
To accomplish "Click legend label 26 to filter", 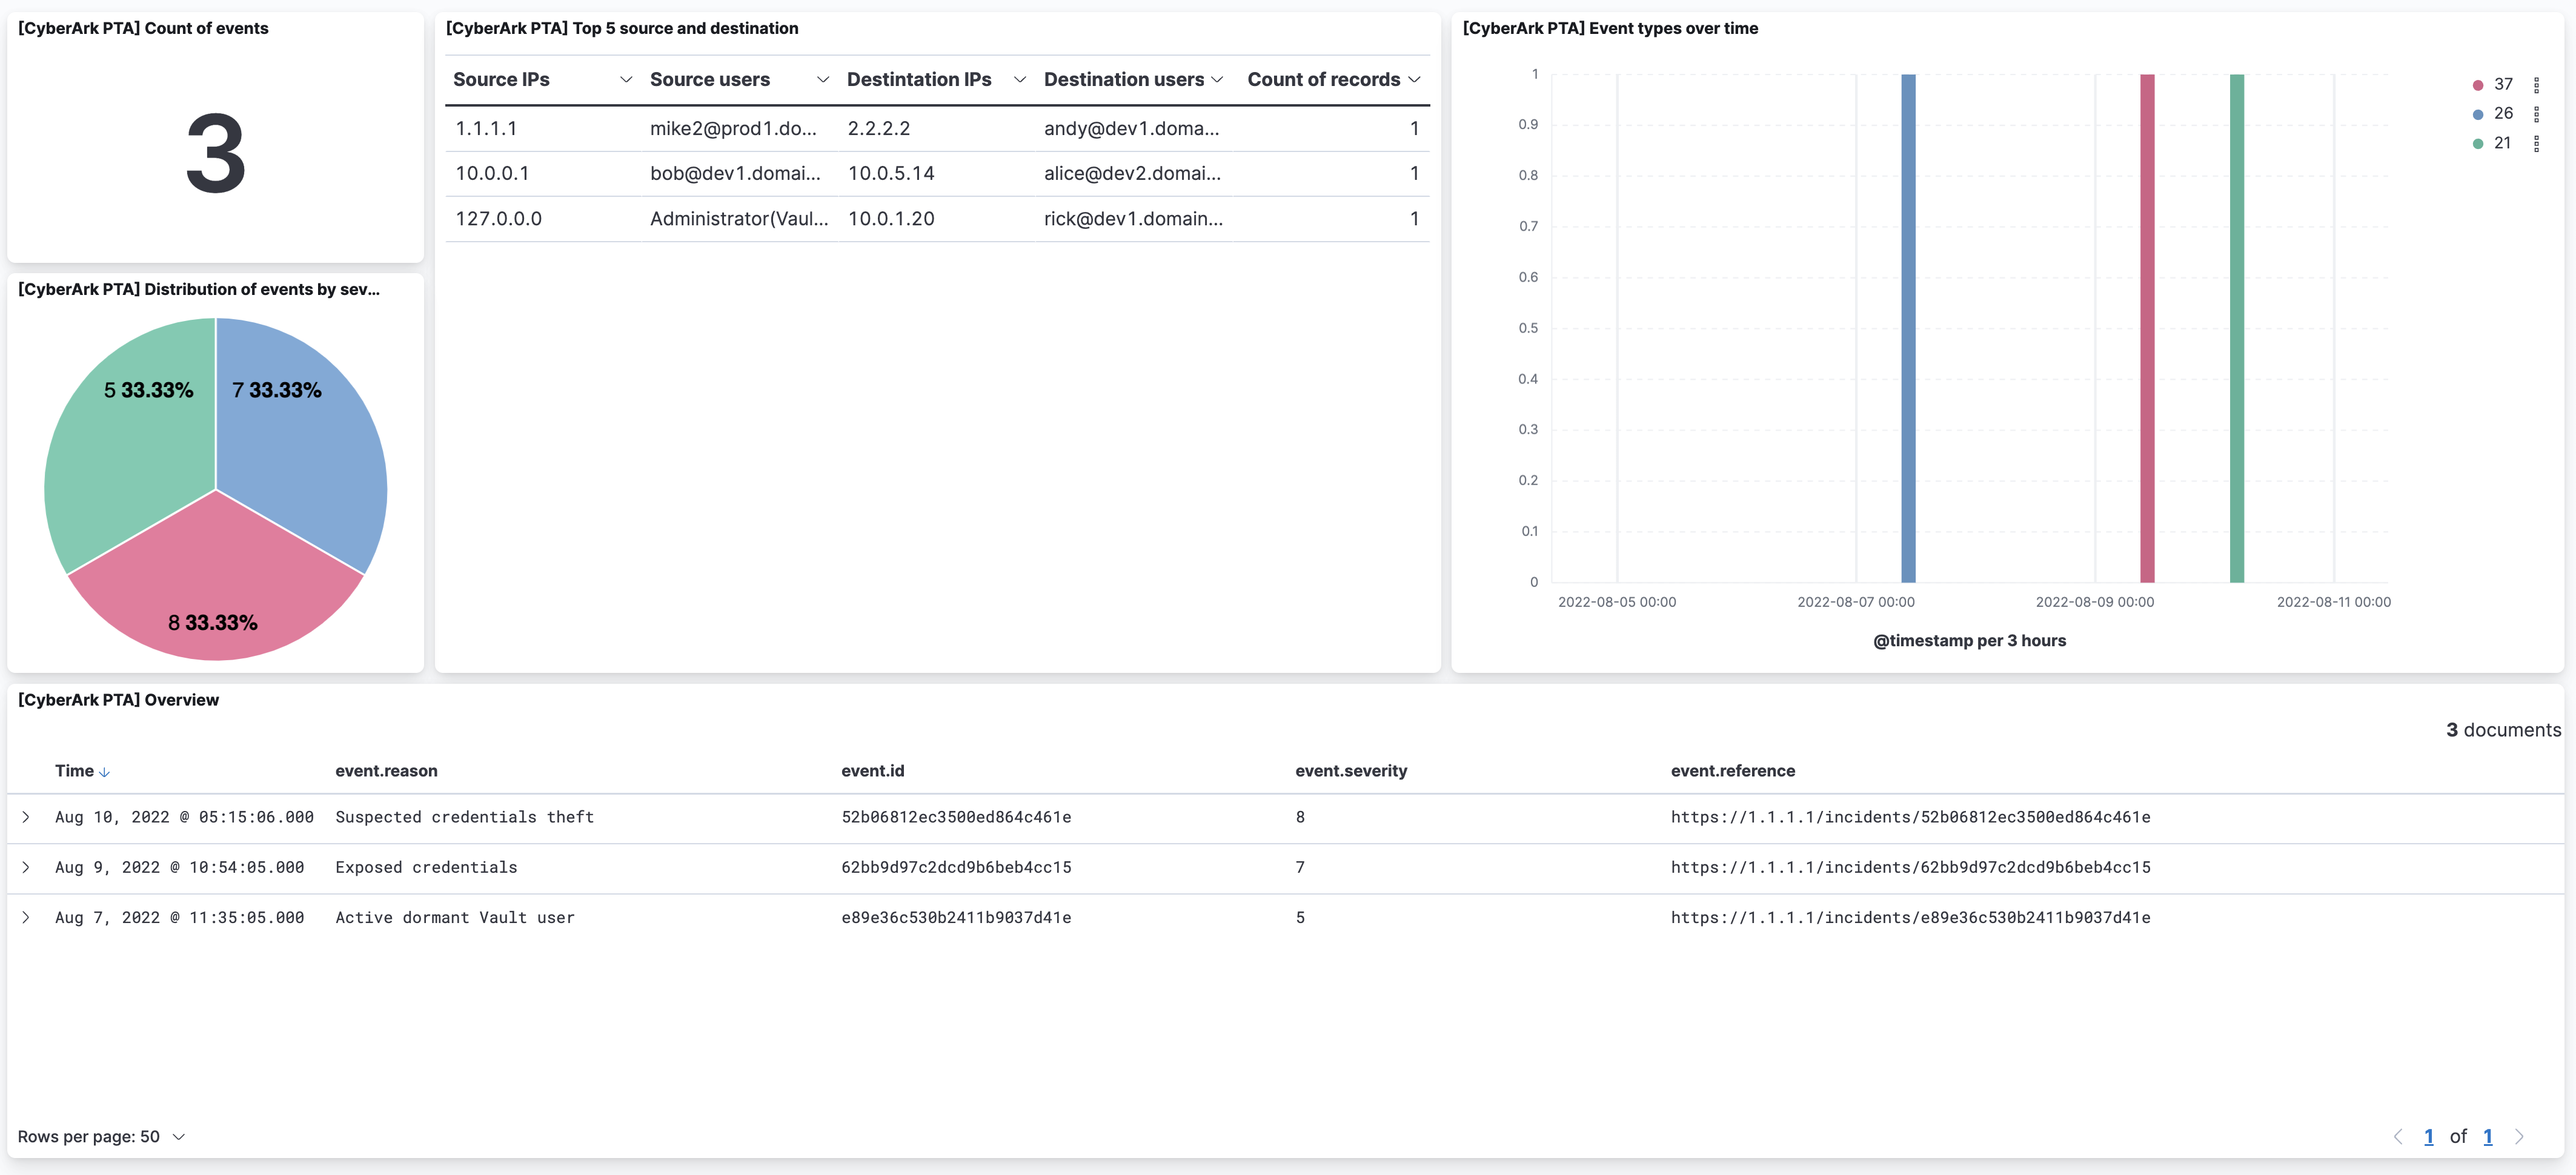I will click(x=2503, y=114).
